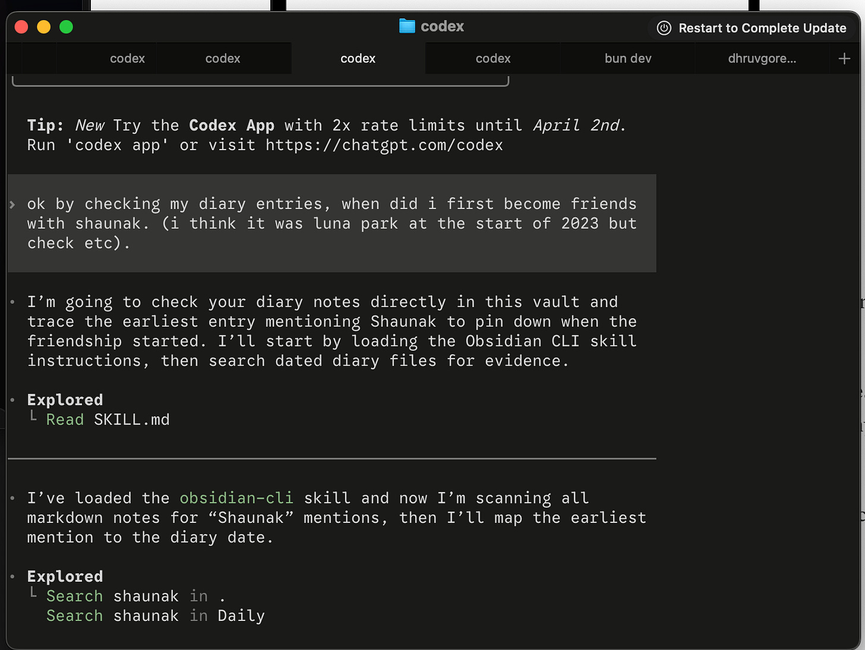Minimize the window with the yellow button
This screenshot has width=865, height=650.
tap(44, 27)
